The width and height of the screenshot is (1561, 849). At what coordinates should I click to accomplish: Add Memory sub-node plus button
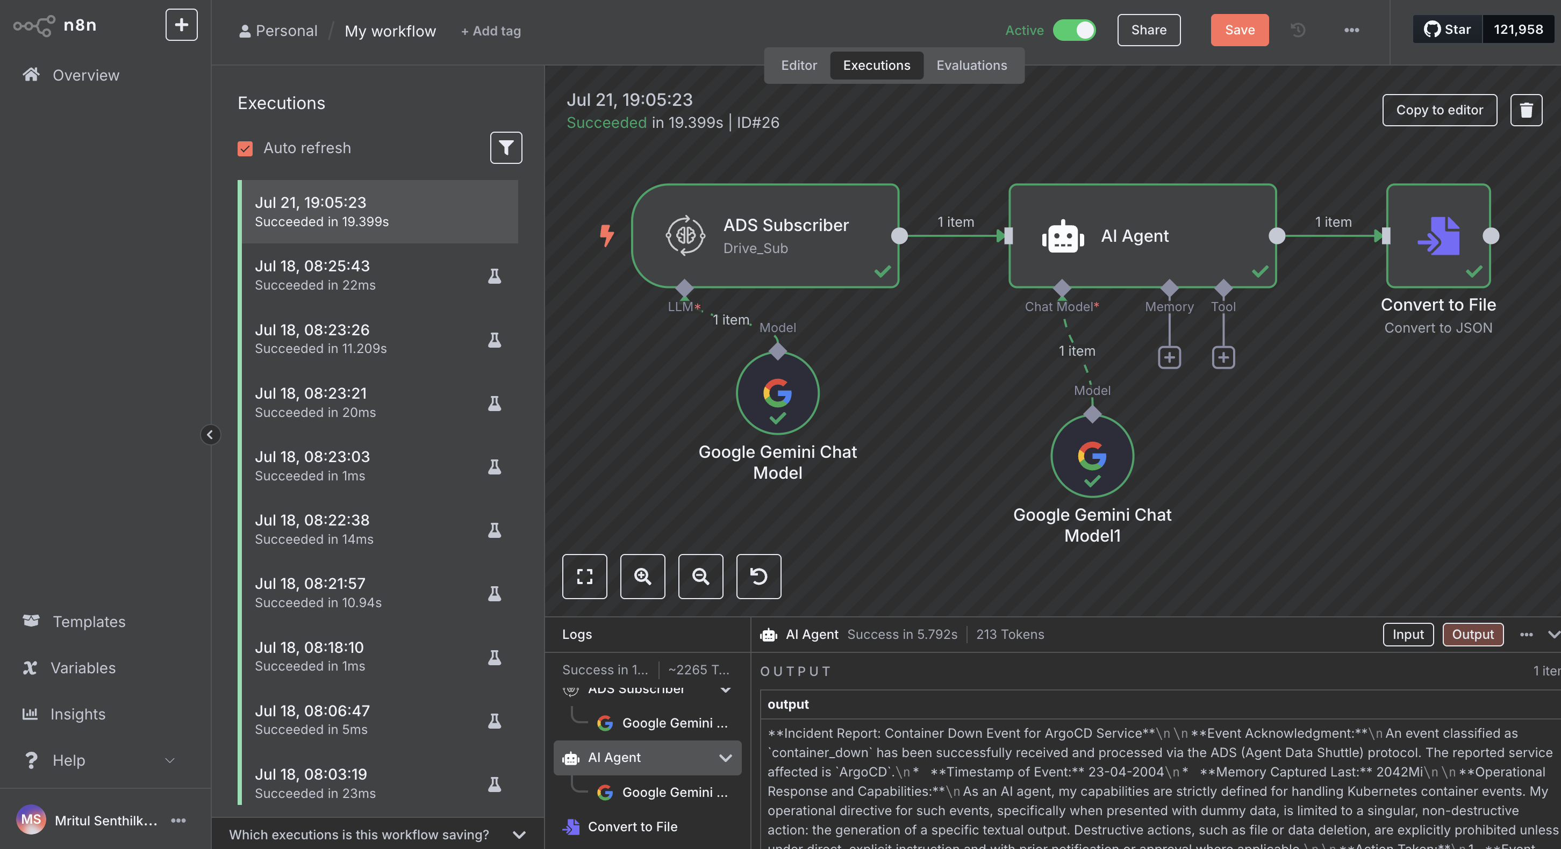[x=1169, y=357]
